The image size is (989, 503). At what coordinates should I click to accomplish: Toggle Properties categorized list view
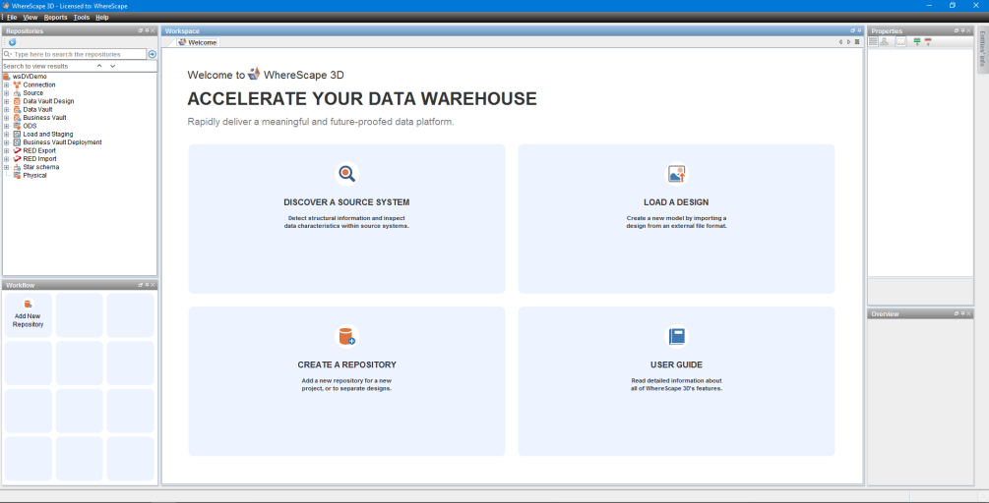(x=873, y=41)
